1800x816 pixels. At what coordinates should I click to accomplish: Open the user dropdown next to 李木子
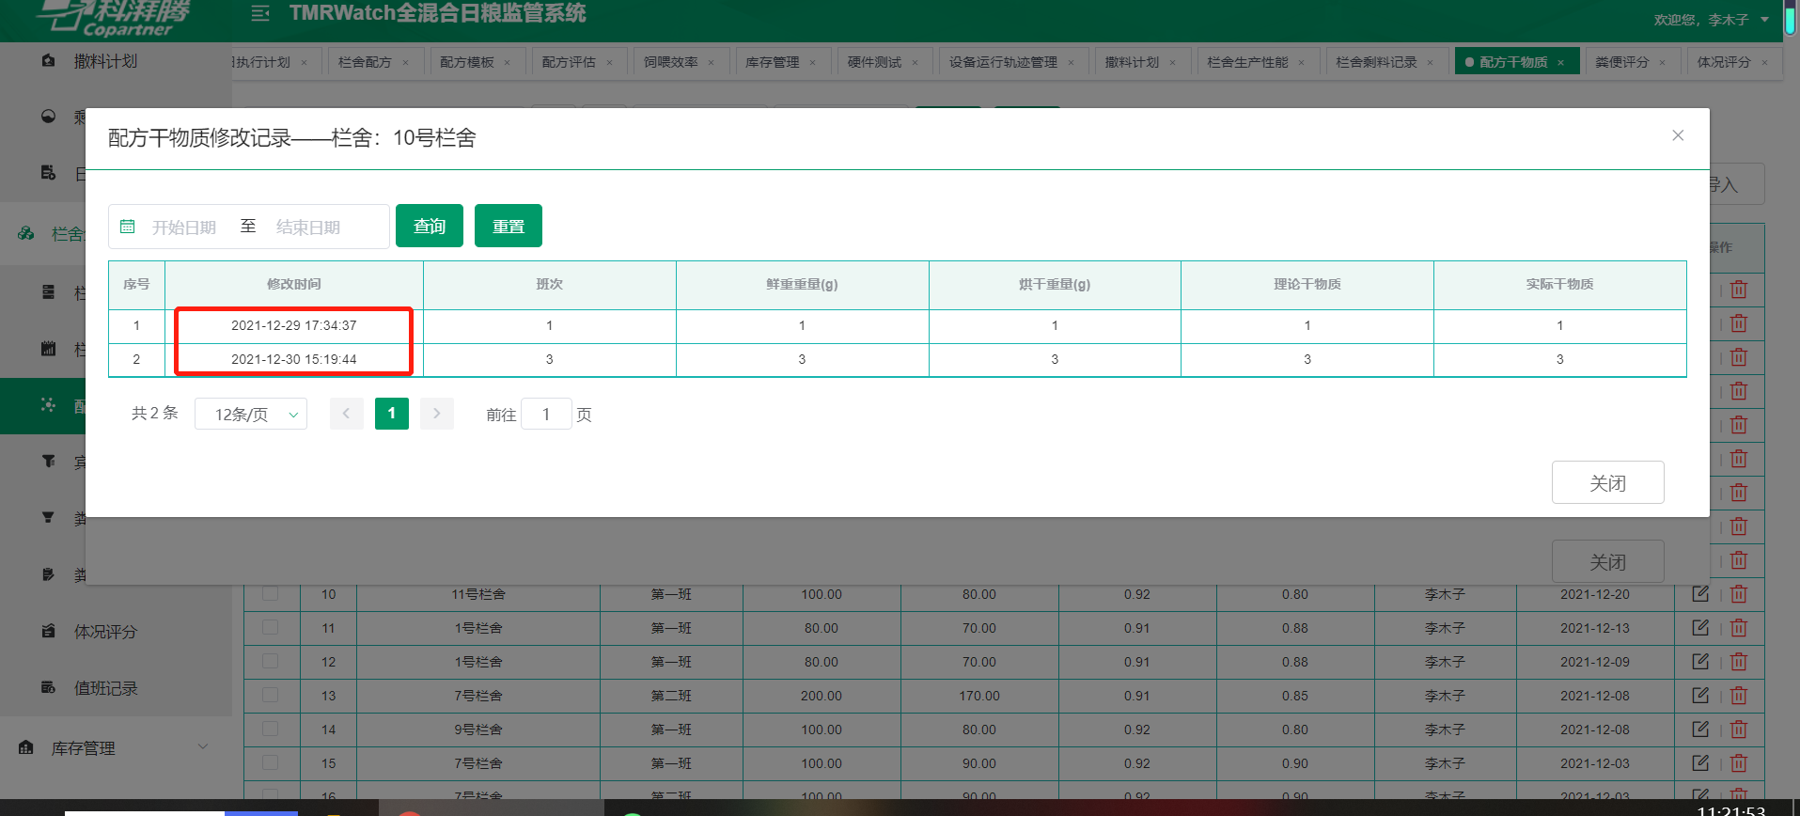tap(1764, 20)
